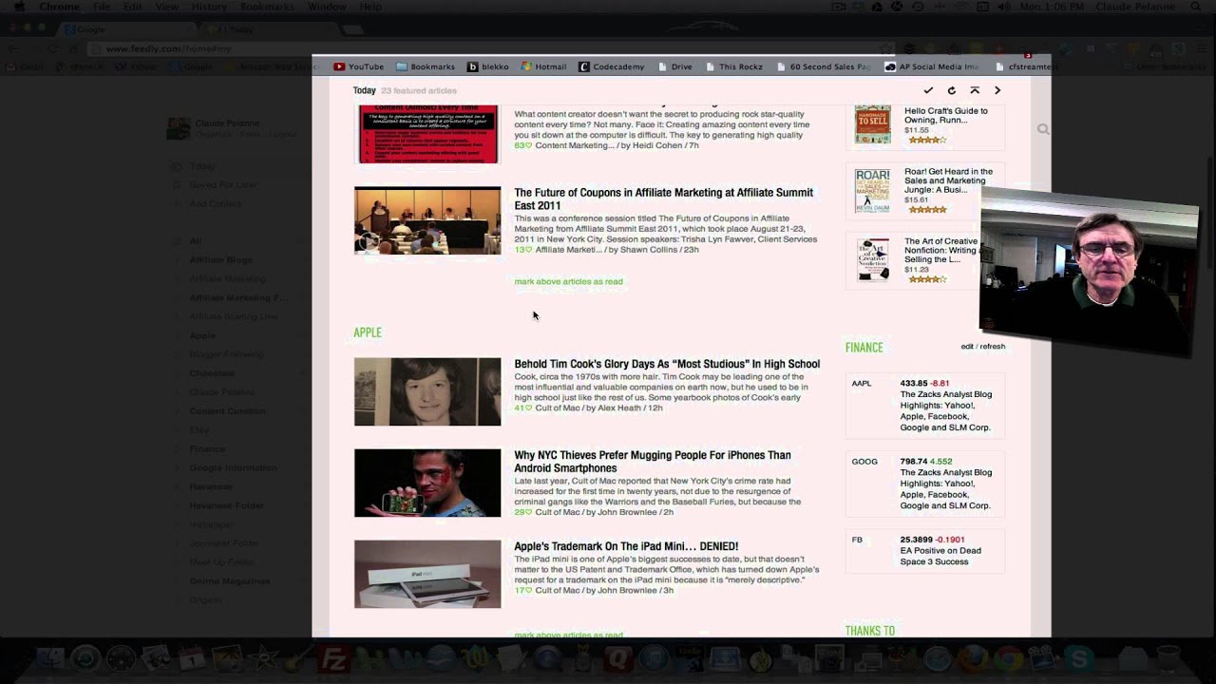This screenshot has width=1216, height=684.
Task: Click refresh in the Finance widget
Action: point(993,347)
